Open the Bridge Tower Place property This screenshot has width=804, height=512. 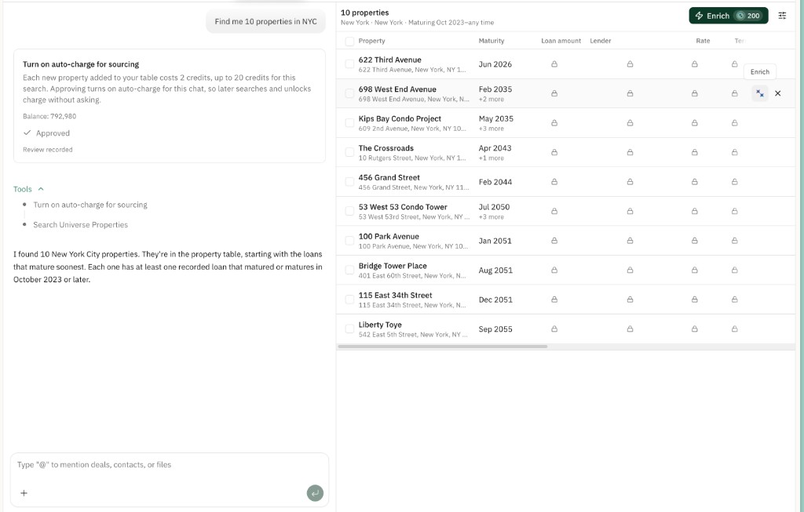coord(393,266)
